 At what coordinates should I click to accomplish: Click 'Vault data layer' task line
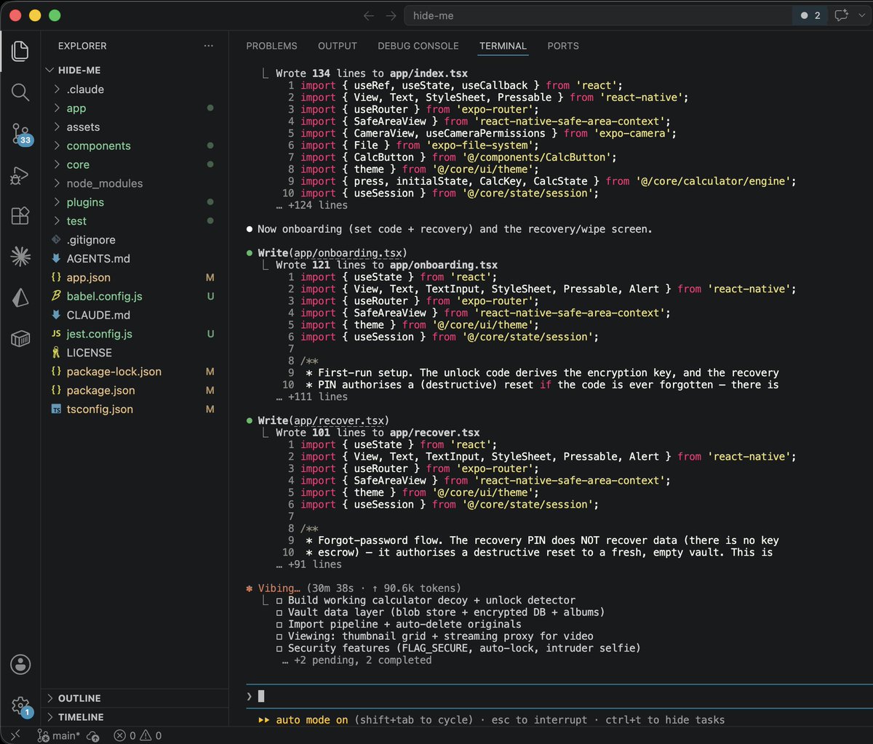click(440, 612)
